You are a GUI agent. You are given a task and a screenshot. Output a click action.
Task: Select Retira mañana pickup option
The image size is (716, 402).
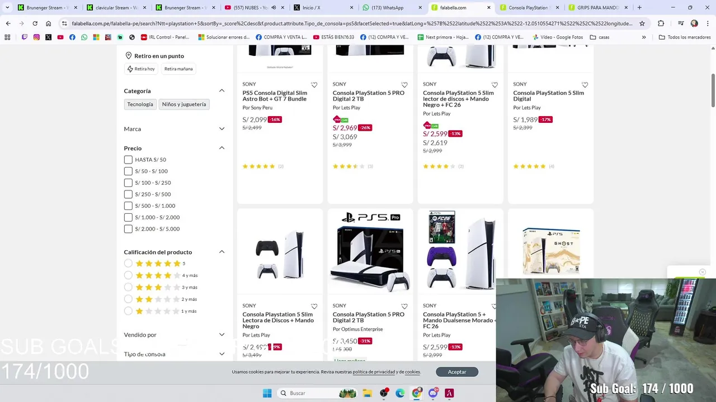(x=178, y=69)
